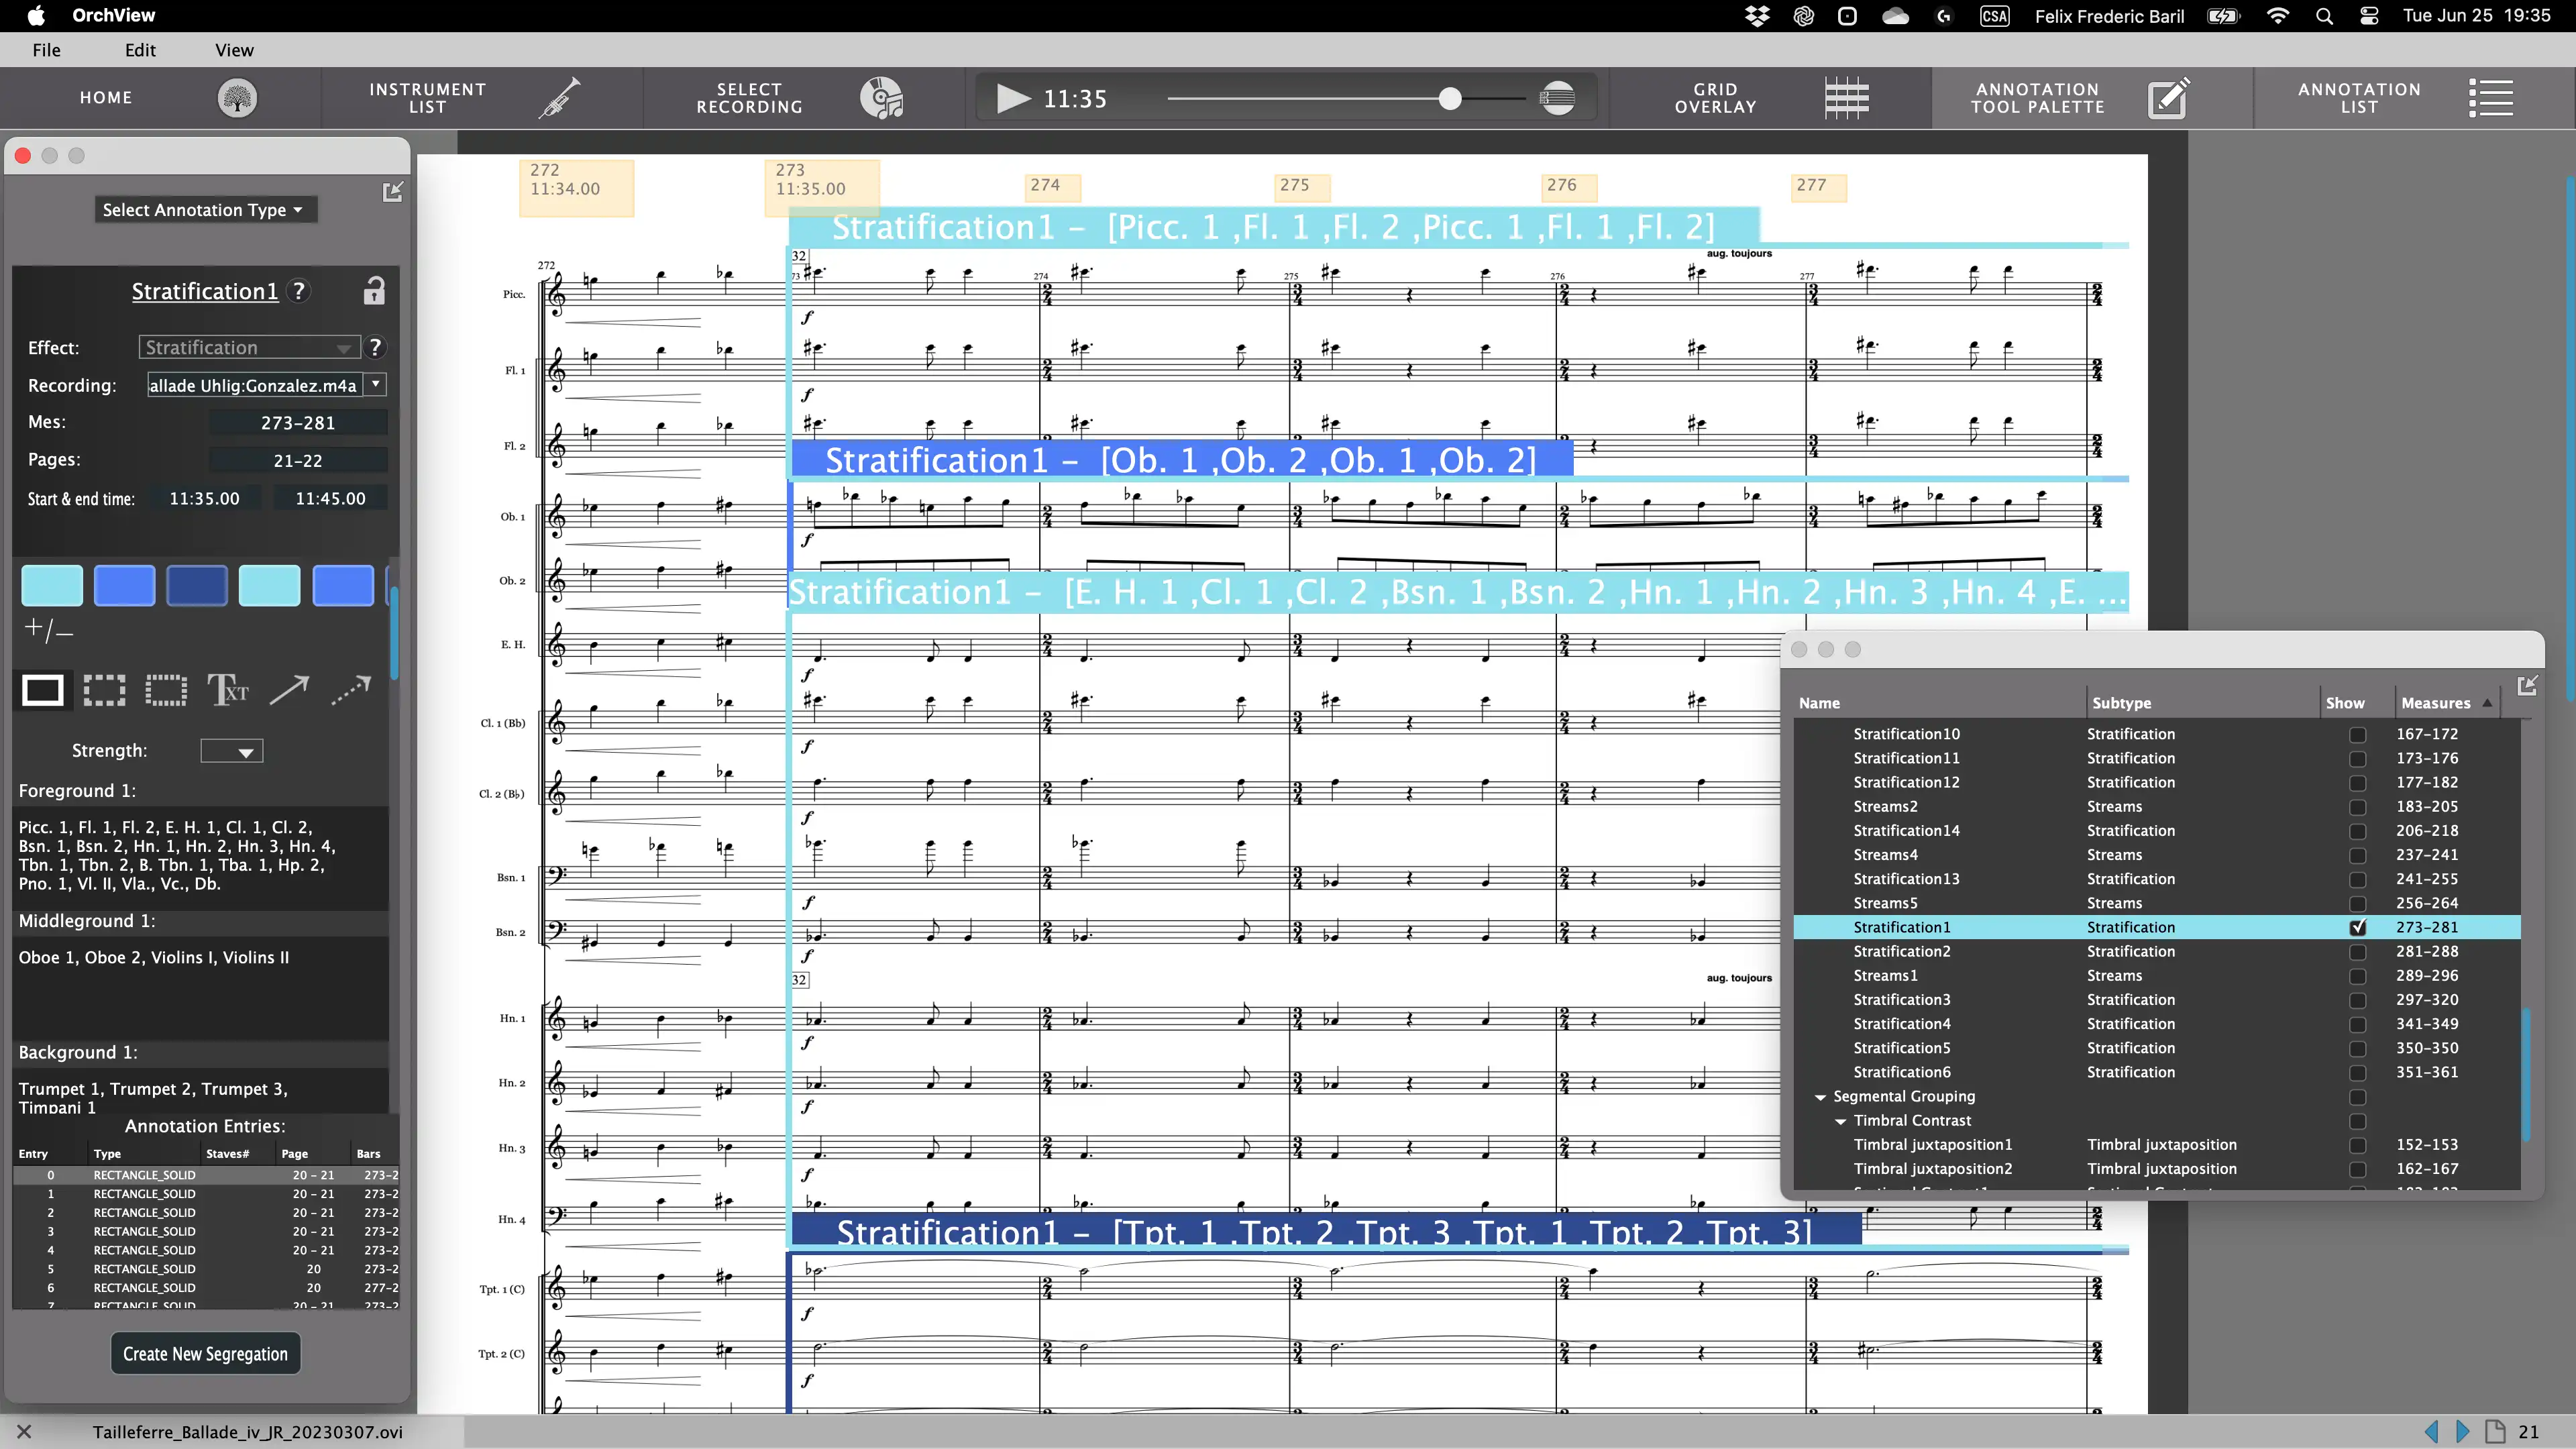Go to next page arrow
2576x1449 pixels.
point(2463,1432)
